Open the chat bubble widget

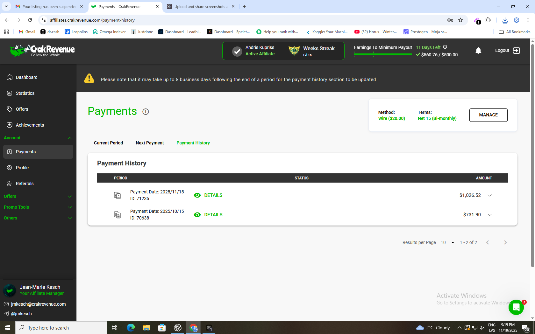click(516, 307)
